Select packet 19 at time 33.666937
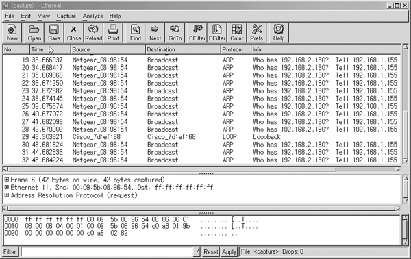 pyautogui.click(x=202, y=60)
